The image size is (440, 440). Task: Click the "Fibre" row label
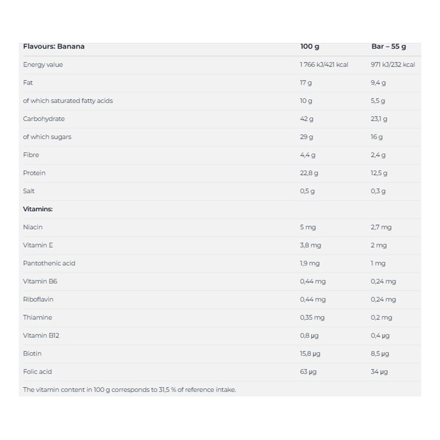(x=31, y=155)
